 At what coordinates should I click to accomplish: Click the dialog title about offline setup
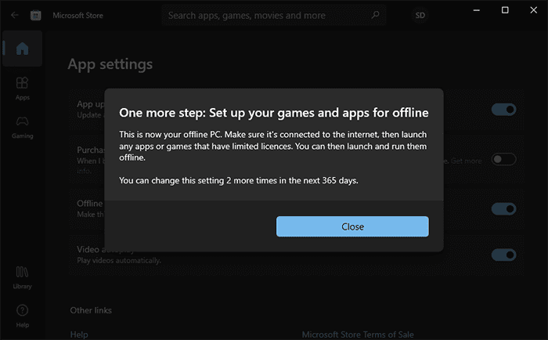tap(274, 113)
